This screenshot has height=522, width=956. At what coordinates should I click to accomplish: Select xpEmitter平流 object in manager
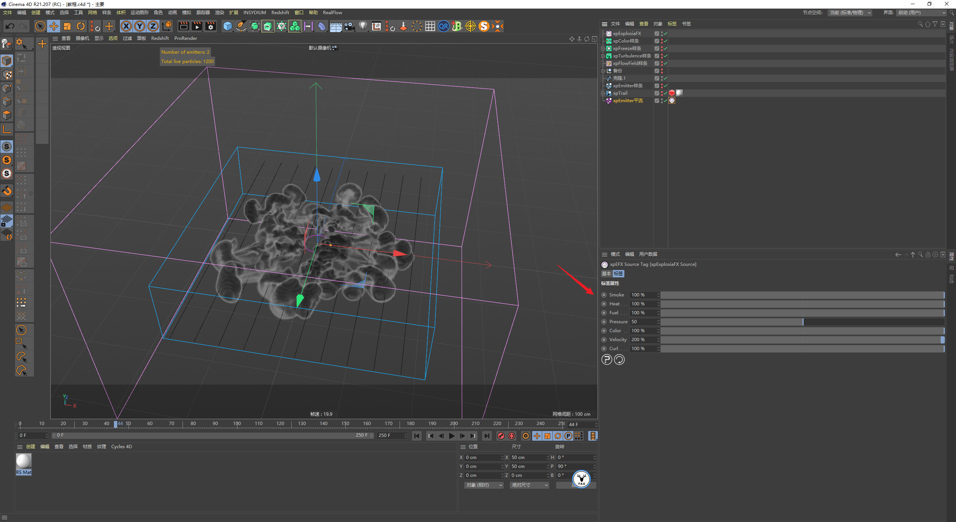pos(627,101)
